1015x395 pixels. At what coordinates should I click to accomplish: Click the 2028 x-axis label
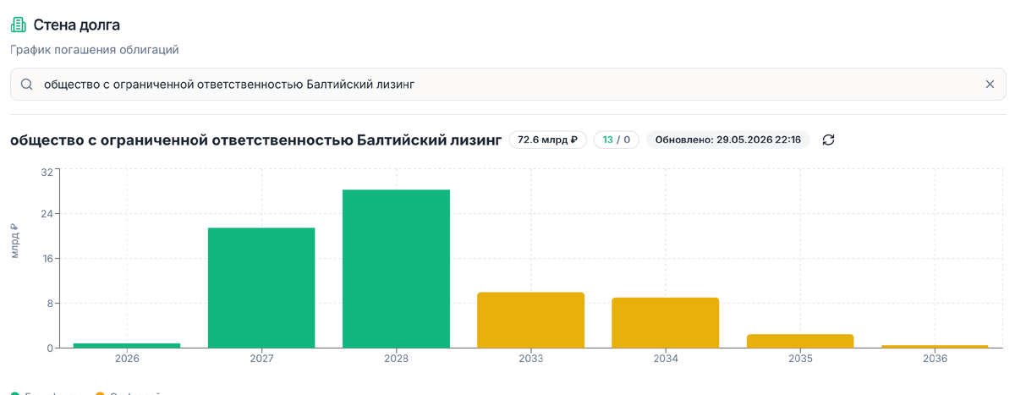coord(396,359)
